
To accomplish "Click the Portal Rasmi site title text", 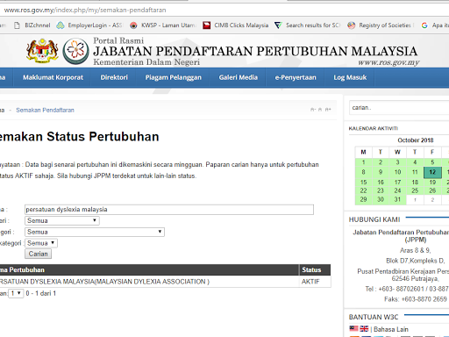I will pyautogui.click(x=118, y=40).
